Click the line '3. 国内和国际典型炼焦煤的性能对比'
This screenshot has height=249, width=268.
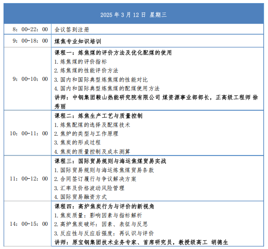pos(101,79)
